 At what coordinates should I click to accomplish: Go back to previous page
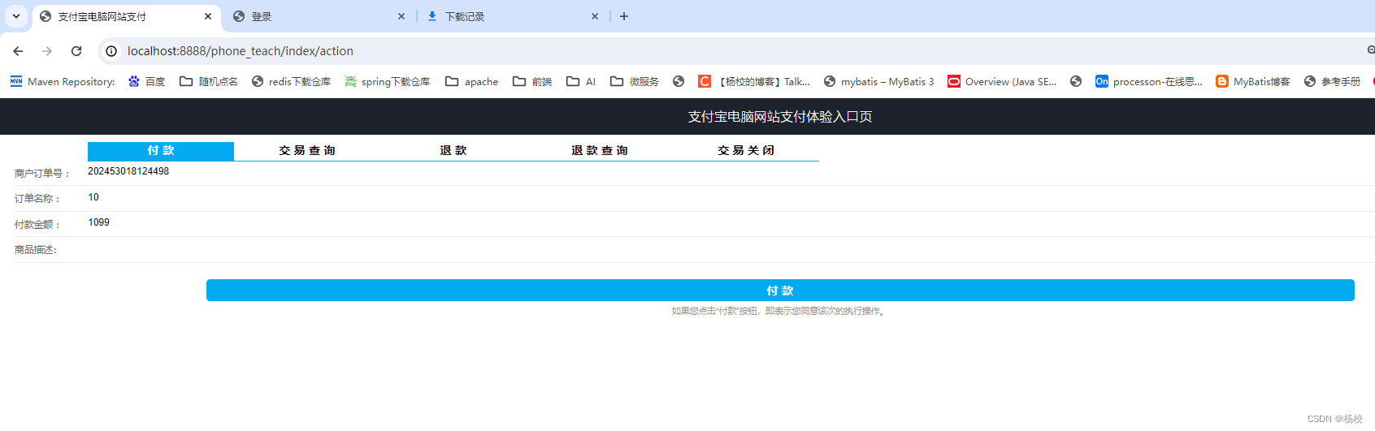pyautogui.click(x=18, y=51)
